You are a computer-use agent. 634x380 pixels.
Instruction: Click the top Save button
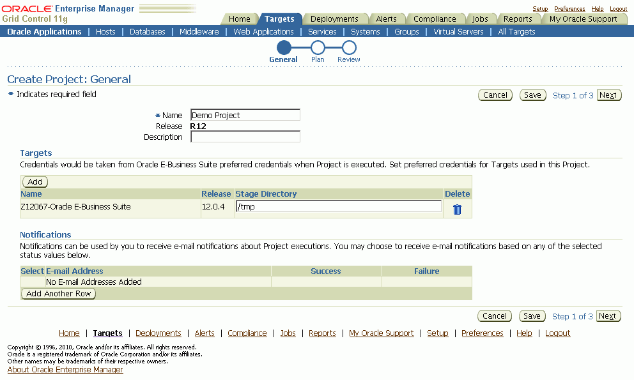tap(532, 95)
